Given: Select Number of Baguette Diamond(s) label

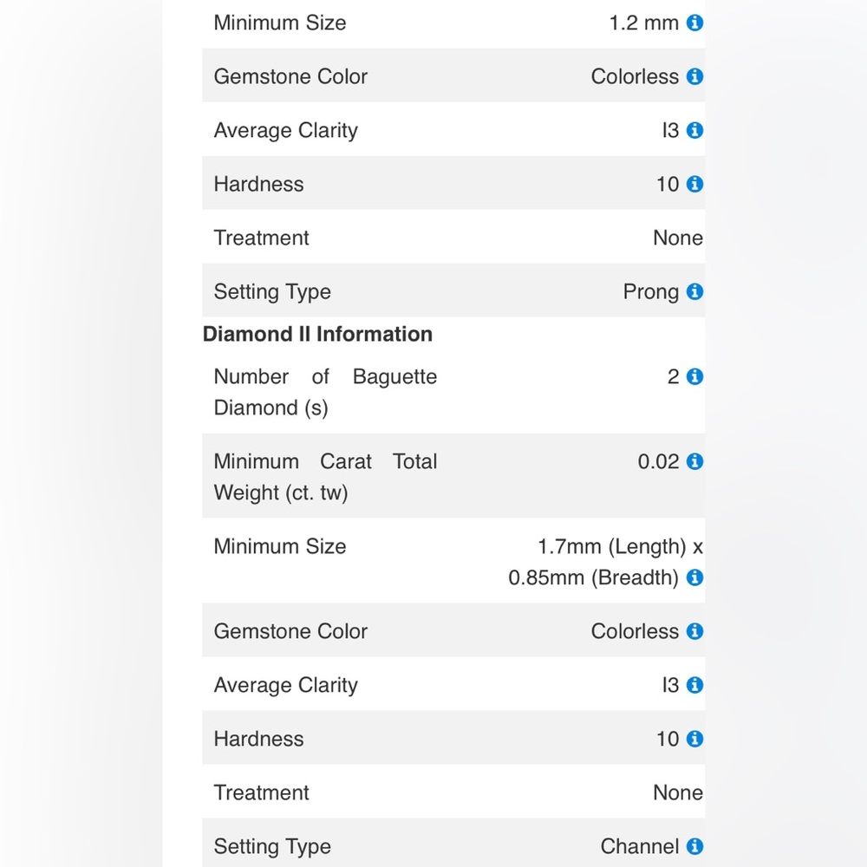Looking at the screenshot, I should 325,392.
